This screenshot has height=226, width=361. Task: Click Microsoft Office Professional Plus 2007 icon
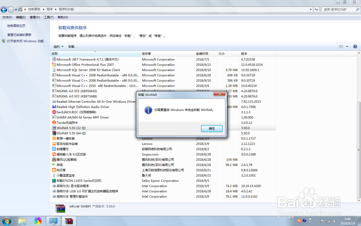pos(54,65)
